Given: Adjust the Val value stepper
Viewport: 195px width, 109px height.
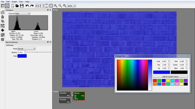Looking at the screenshot, I should click(x=169, y=68).
